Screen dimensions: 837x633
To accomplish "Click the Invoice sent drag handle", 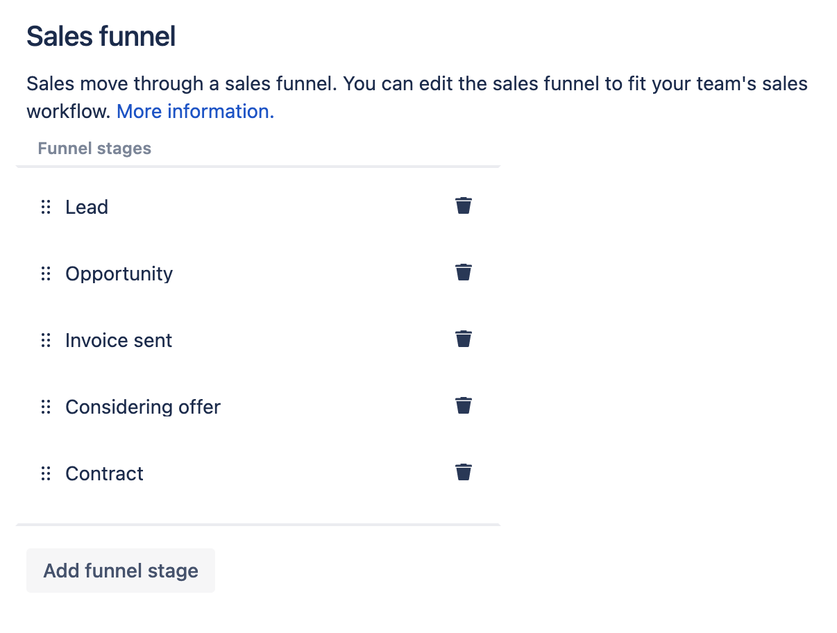I will coord(46,340).
